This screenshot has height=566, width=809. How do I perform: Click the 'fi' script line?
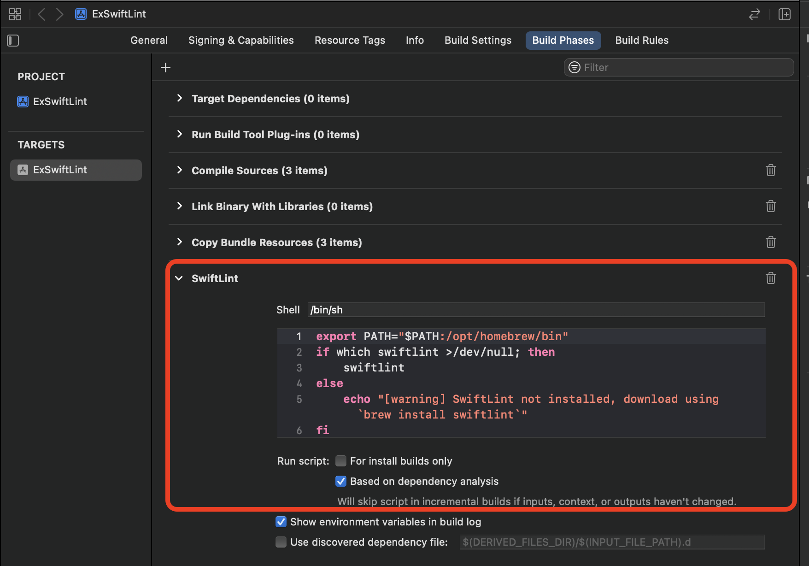(x=322, y=430)
